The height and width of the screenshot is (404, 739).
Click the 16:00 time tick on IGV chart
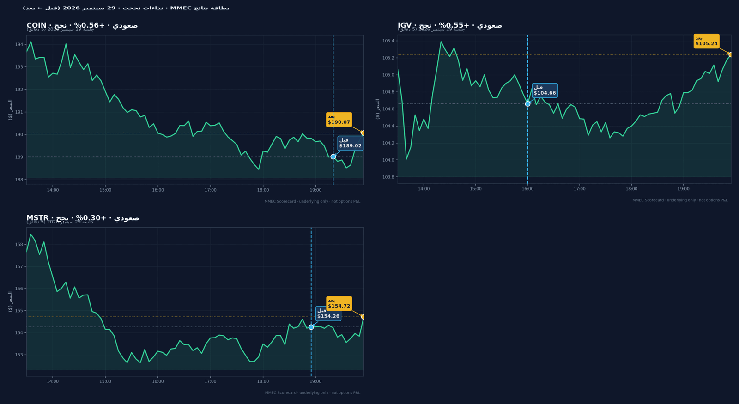click(527, 189)
